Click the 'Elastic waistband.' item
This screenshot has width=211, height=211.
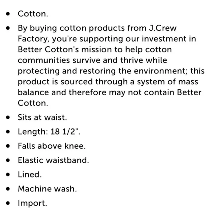[x=53, y=160]
